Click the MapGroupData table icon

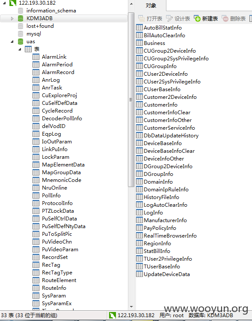pyautogui.click(x=36, y=172)
